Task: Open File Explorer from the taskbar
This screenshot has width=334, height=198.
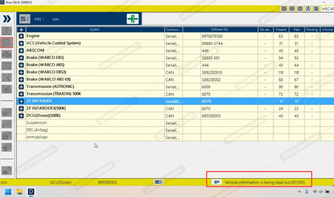Action: tap(20, 192)
